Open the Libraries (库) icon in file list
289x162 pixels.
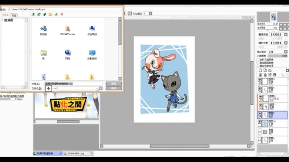pyautogui.click(x=43, y=54)
